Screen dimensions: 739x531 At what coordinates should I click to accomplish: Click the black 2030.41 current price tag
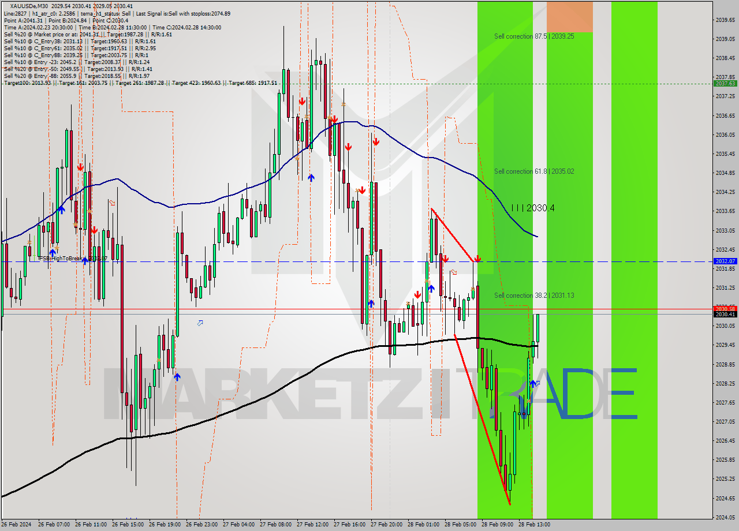725,315
